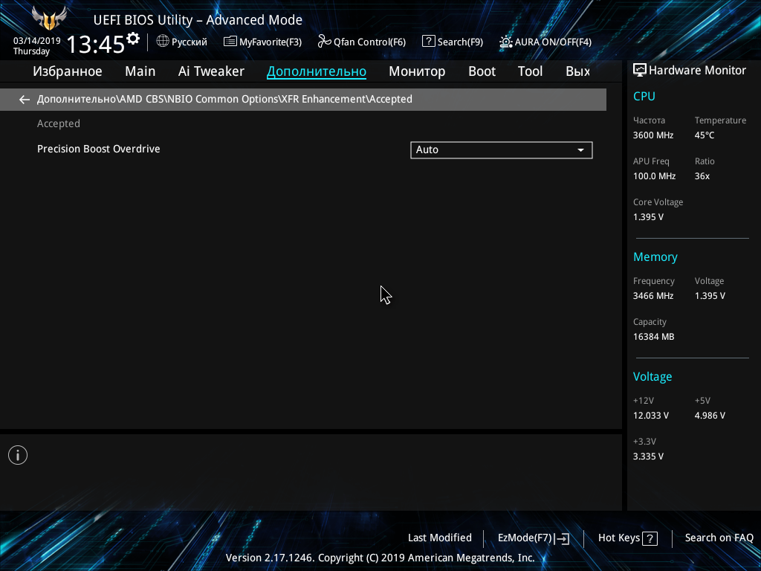Select the Дополнительно tab
The width and height of the screenshot is (761, 571).
[317, 71]
